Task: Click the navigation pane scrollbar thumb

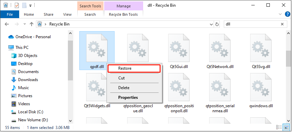Action: pos(70,61)
